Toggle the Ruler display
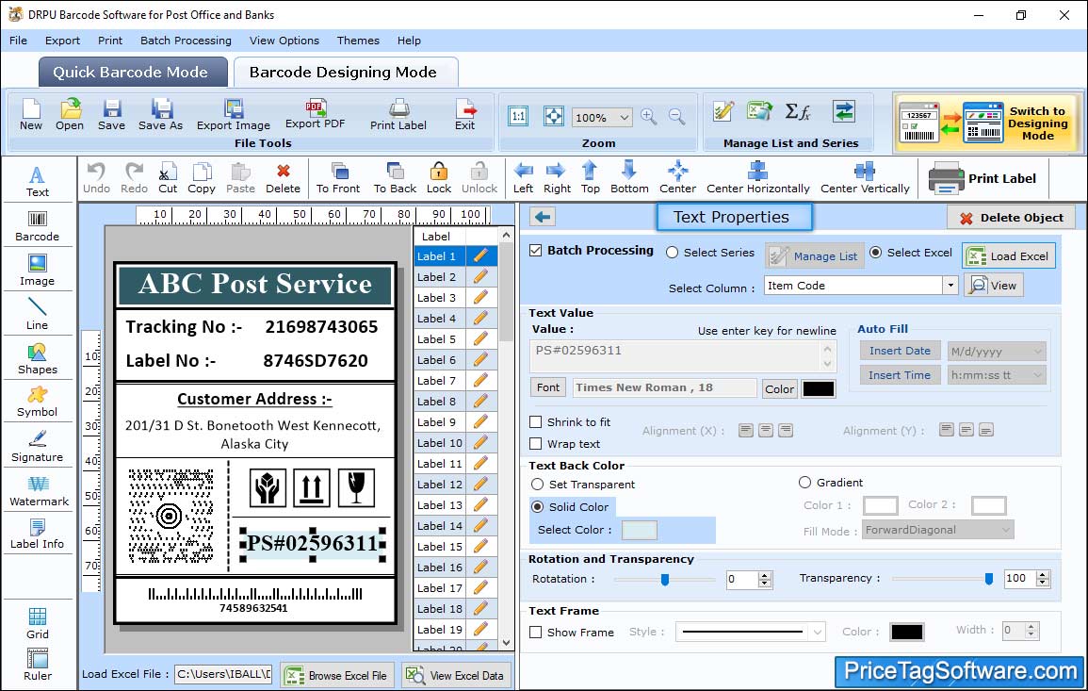The height and width of the screenshot is (691, 1088). pyautogui.click(x=38, y=666)
